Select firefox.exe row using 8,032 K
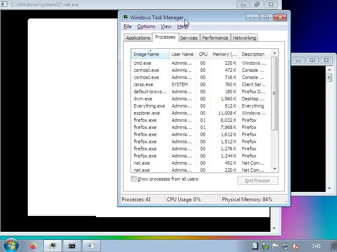The image size is (337, 252). pos(201,120)
